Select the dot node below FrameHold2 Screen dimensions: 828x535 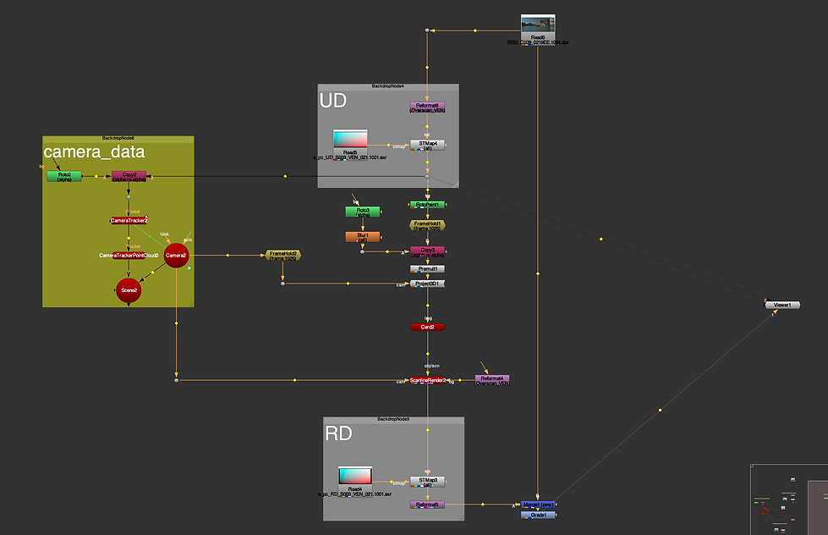point(283,284)
